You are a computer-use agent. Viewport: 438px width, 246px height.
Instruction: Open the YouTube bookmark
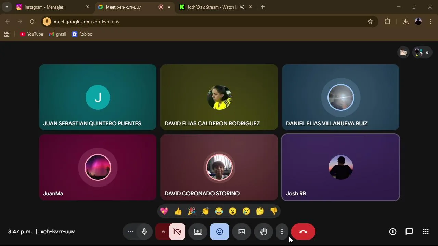pyautogui.click(x=31, y=34)
